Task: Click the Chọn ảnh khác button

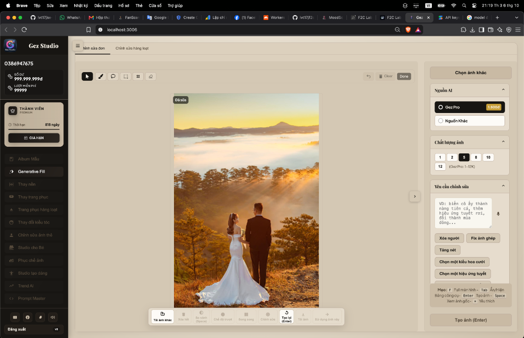Action: click(x=471, y=73)
